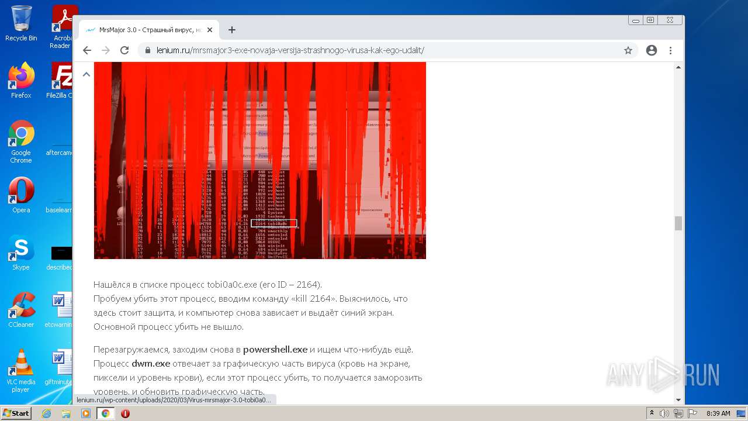The image size is (748, 421).
Task: Open the volume control in system tray
Action: coord(664,413)
